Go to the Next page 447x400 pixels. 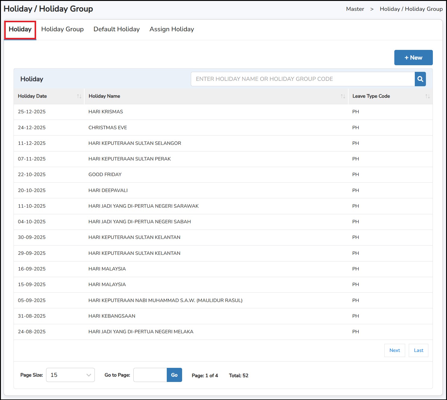pyautogui.click(x=395, y=350)
